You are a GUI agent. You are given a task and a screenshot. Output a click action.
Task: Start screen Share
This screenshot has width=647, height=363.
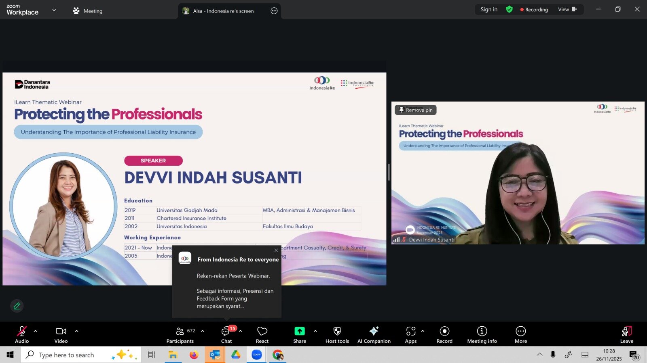[300, 335]
